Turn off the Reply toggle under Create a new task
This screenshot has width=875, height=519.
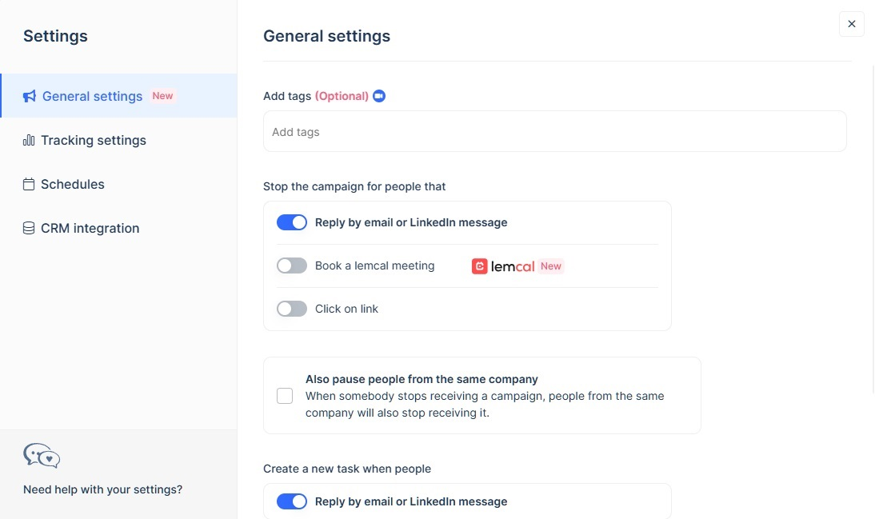291,501
